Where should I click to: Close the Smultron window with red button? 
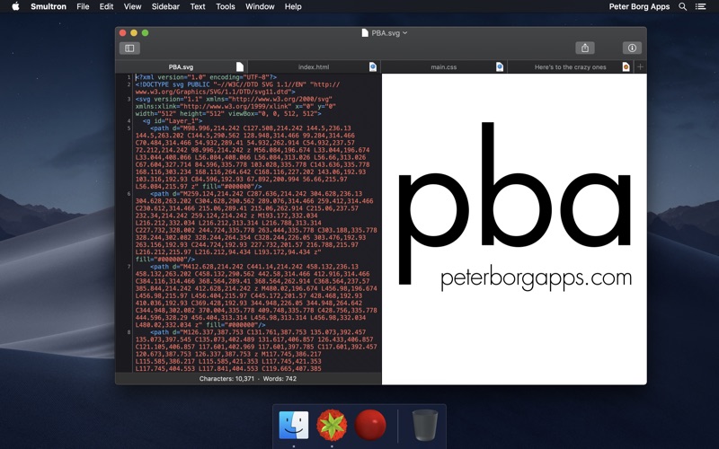[x=123, y=33]
